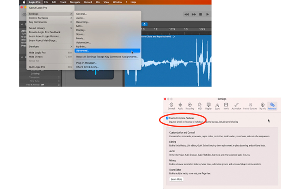Click the Learn More button
Screen dimensions: 300x189
tap(177, 179)
